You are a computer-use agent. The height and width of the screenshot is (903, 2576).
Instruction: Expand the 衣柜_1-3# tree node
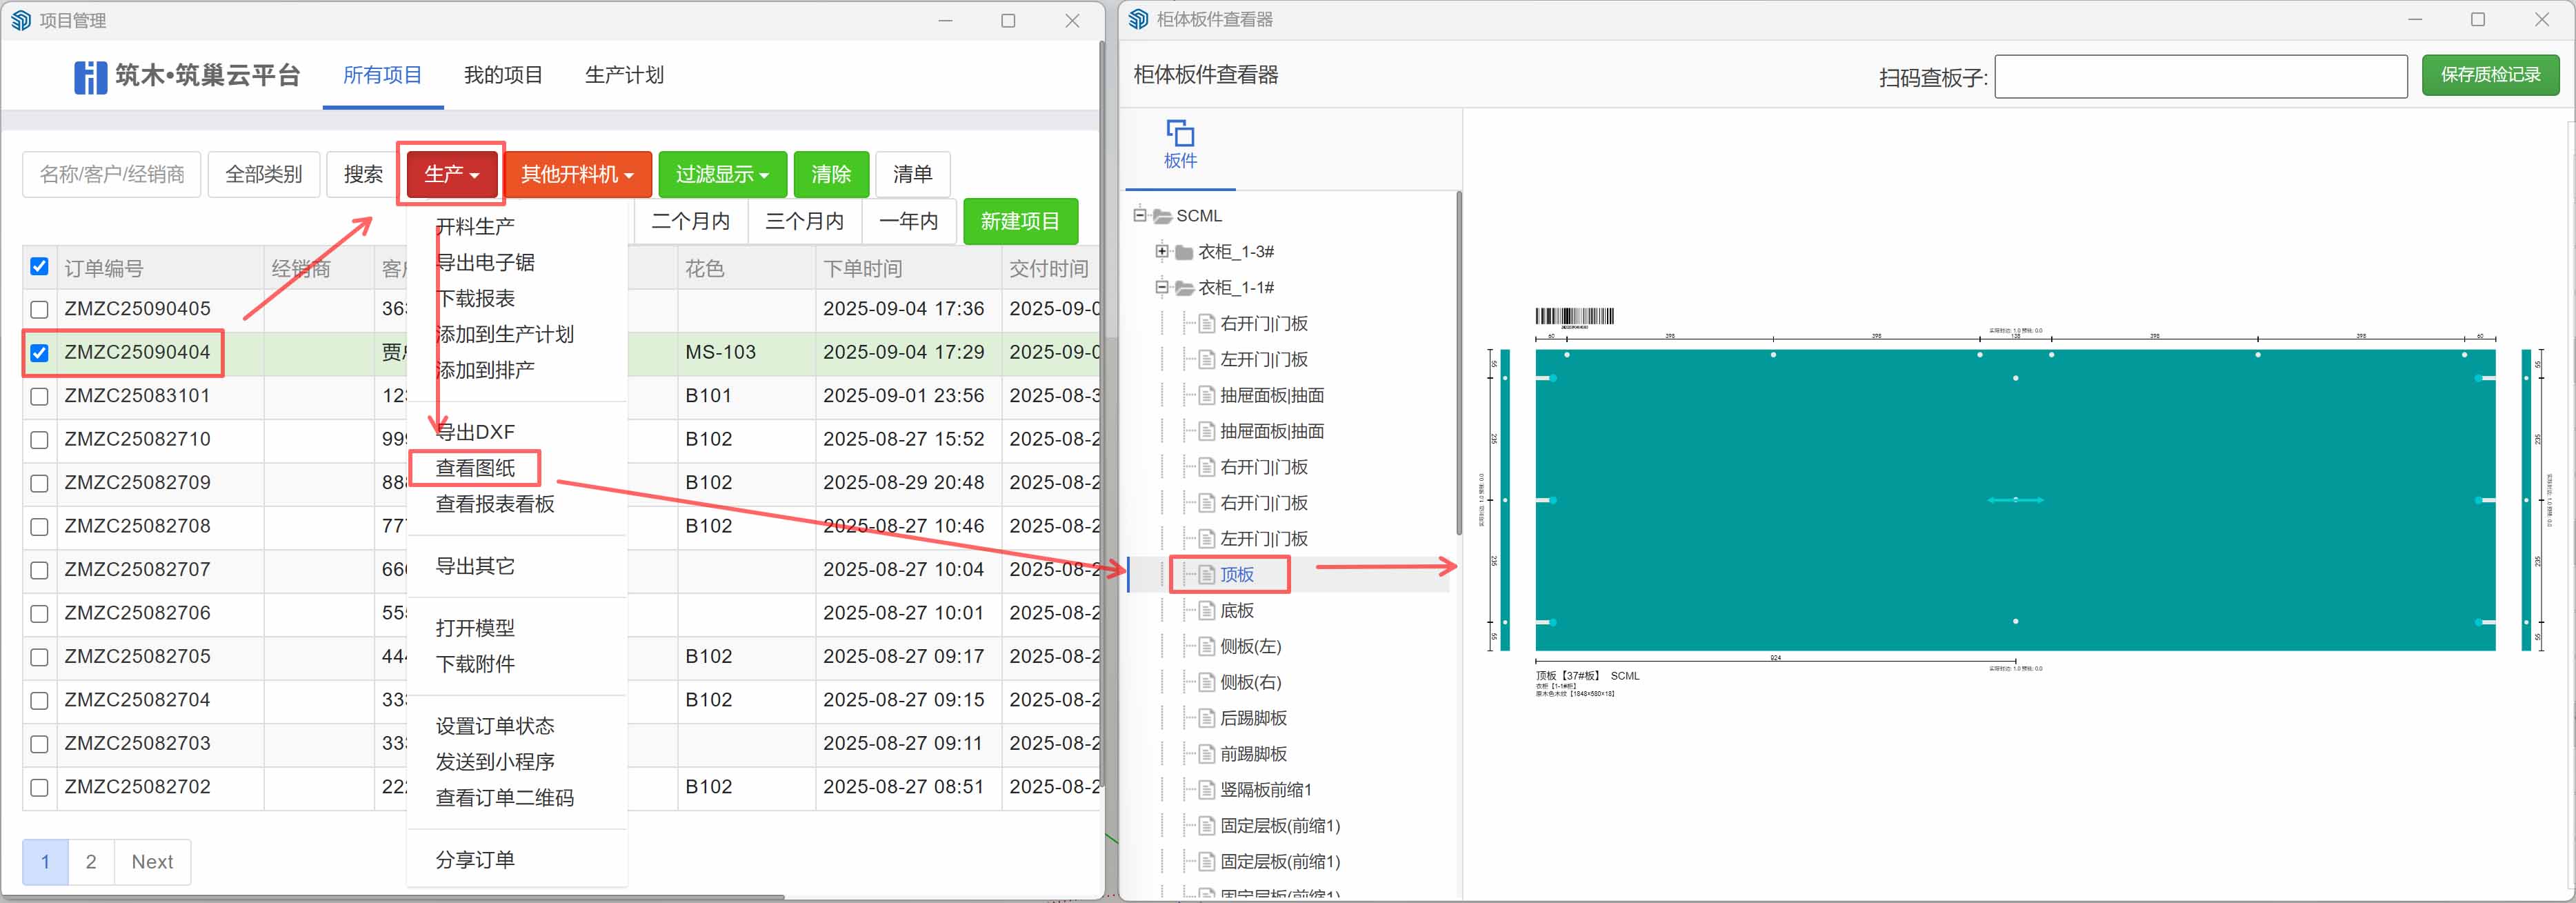1161,252
